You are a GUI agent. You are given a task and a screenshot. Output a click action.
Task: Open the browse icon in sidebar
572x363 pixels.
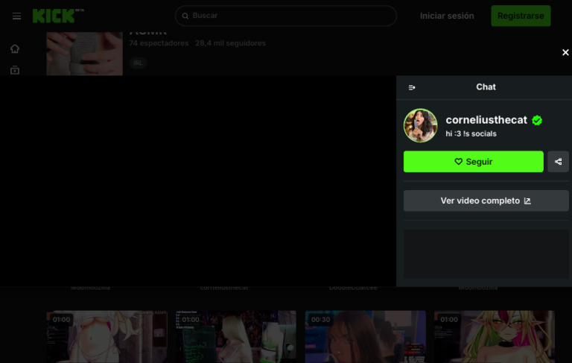[x=15, y=70]
